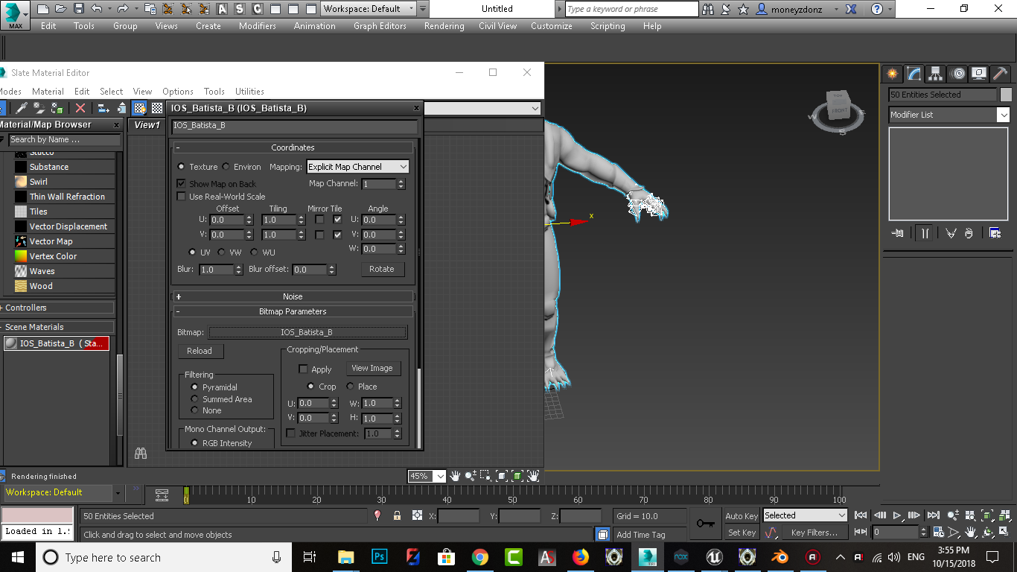The height and width of the screenshot is (572, 1017).
Task: Open the Hierarchy command panel tab
Action: pos(936,73)
